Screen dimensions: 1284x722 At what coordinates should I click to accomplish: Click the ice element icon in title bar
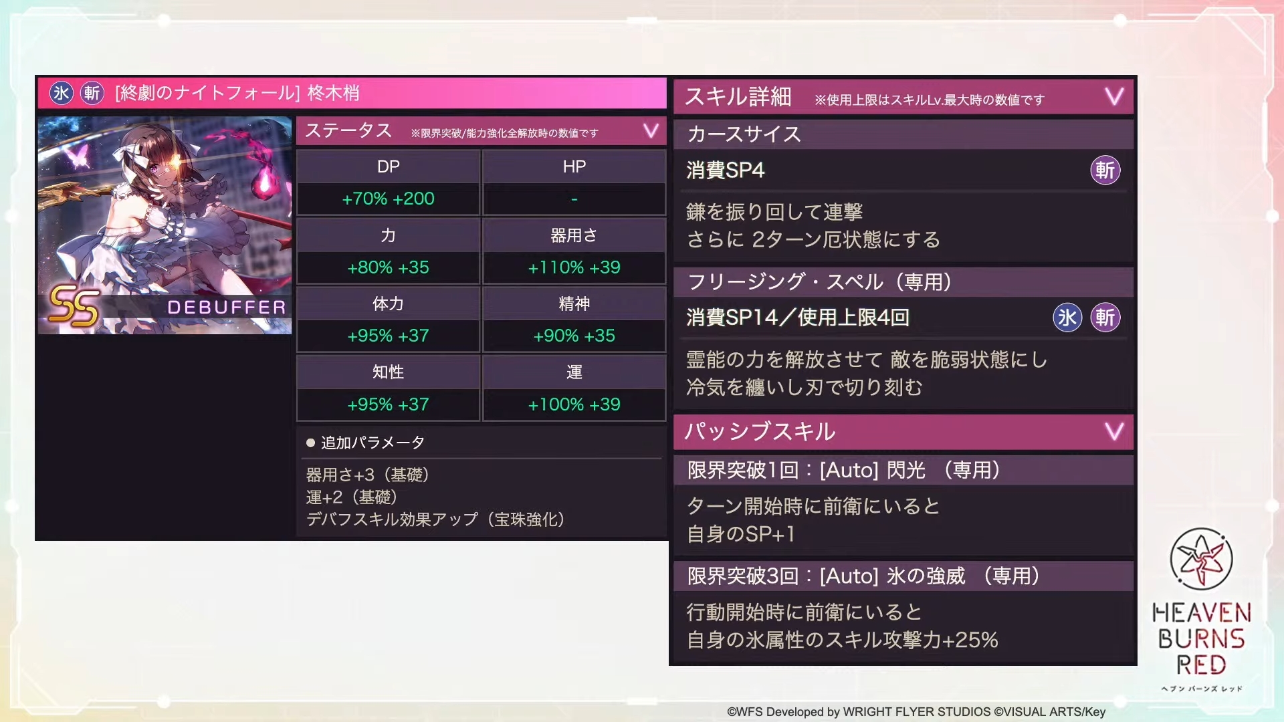61,93
